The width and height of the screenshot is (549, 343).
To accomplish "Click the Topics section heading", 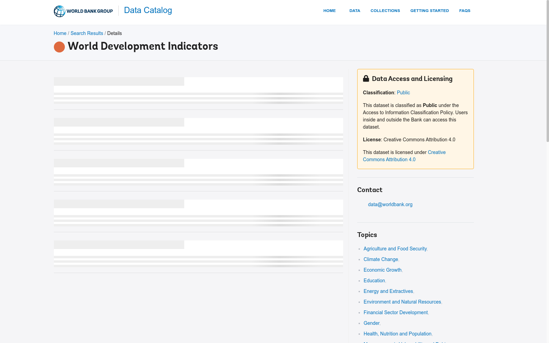I will pyautogui.click(x=367, y=235).
